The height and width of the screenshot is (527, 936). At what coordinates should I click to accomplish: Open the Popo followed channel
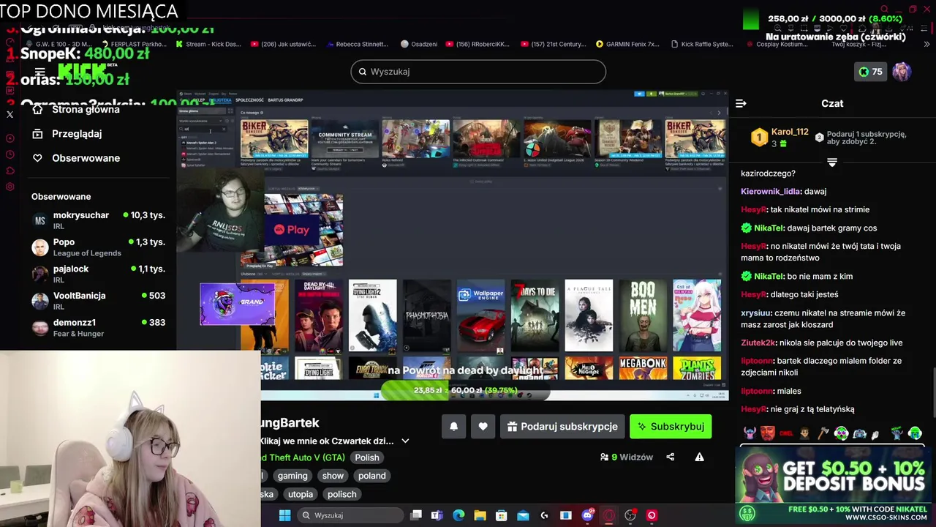click(99, 247)
